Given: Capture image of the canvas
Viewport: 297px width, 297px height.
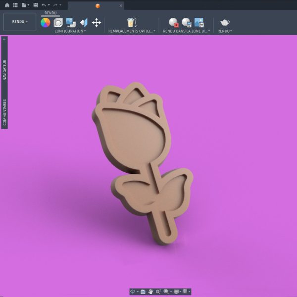Looking at the screenshot, I should pyautogui.click(x=199, y=22).
